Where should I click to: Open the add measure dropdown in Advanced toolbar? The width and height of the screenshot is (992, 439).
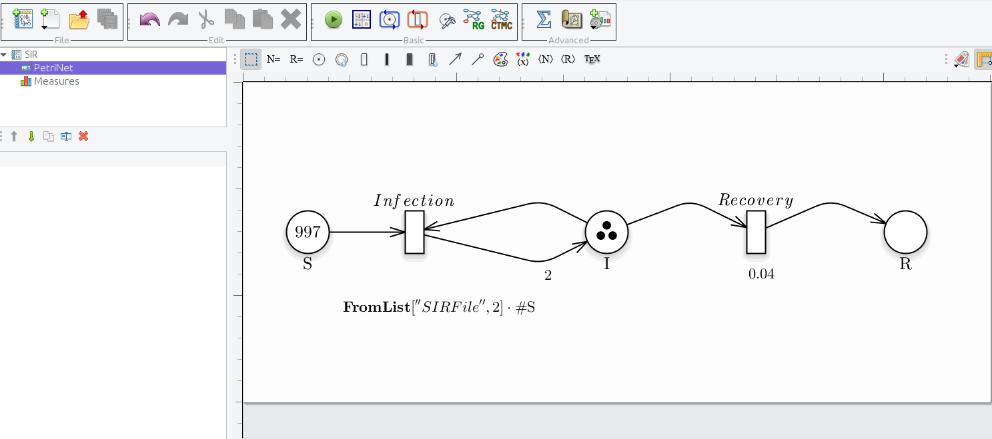[x=599, y=20]
